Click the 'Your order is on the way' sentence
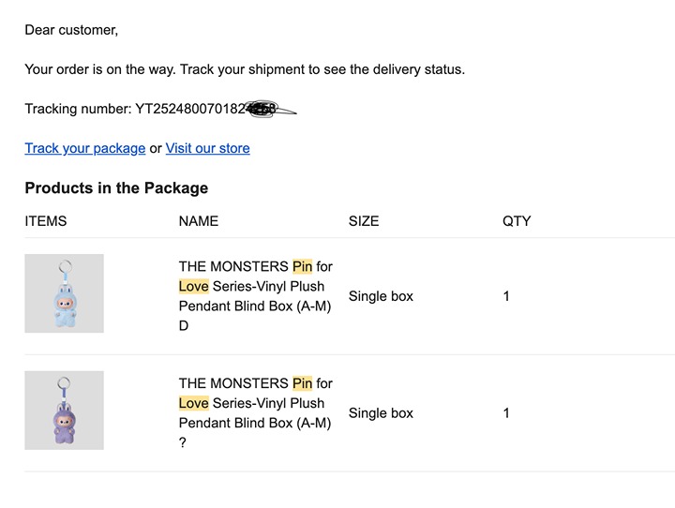 coord(244,69)
